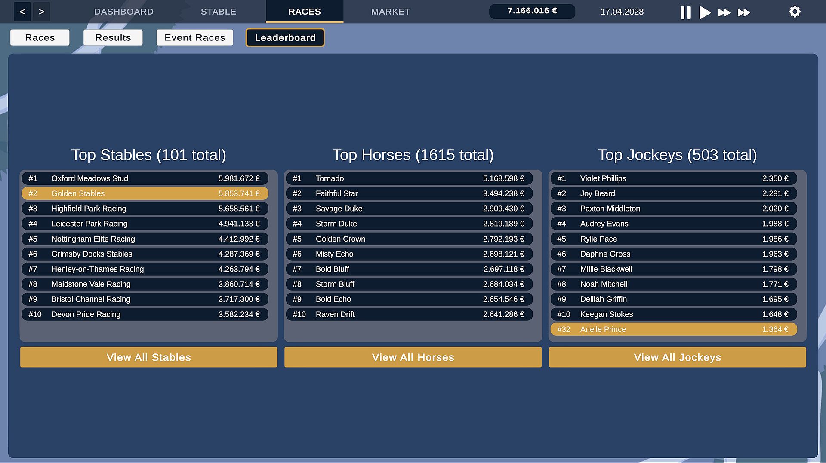Open the Market tab
The width and height of the screenshot is (826, 463).
pos(391,12)
